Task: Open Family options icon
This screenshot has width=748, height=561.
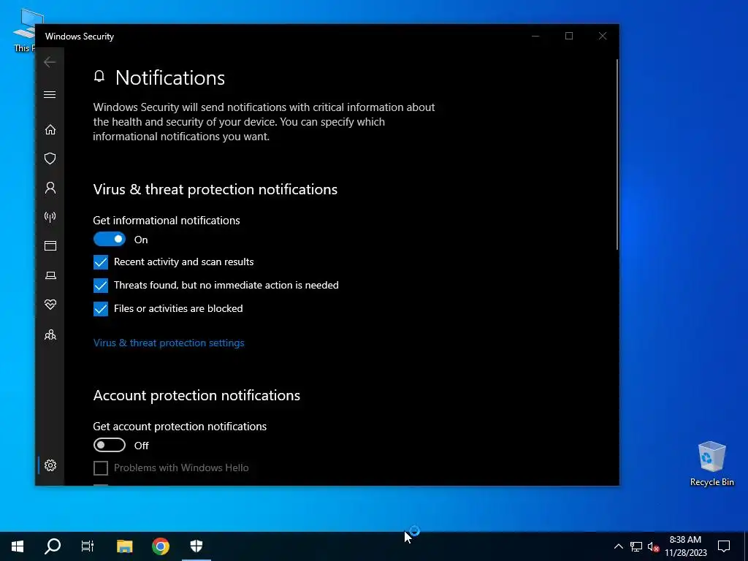Action: coord(50,335)
